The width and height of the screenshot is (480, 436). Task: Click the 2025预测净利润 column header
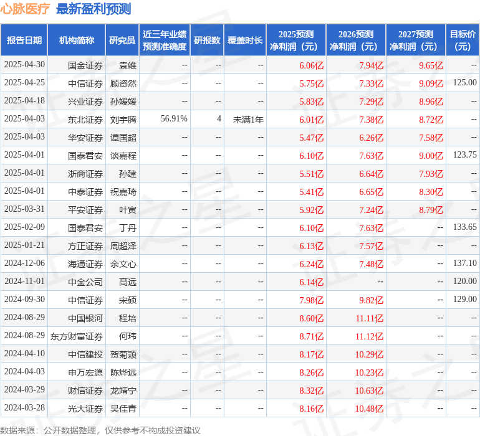(296, 40)
